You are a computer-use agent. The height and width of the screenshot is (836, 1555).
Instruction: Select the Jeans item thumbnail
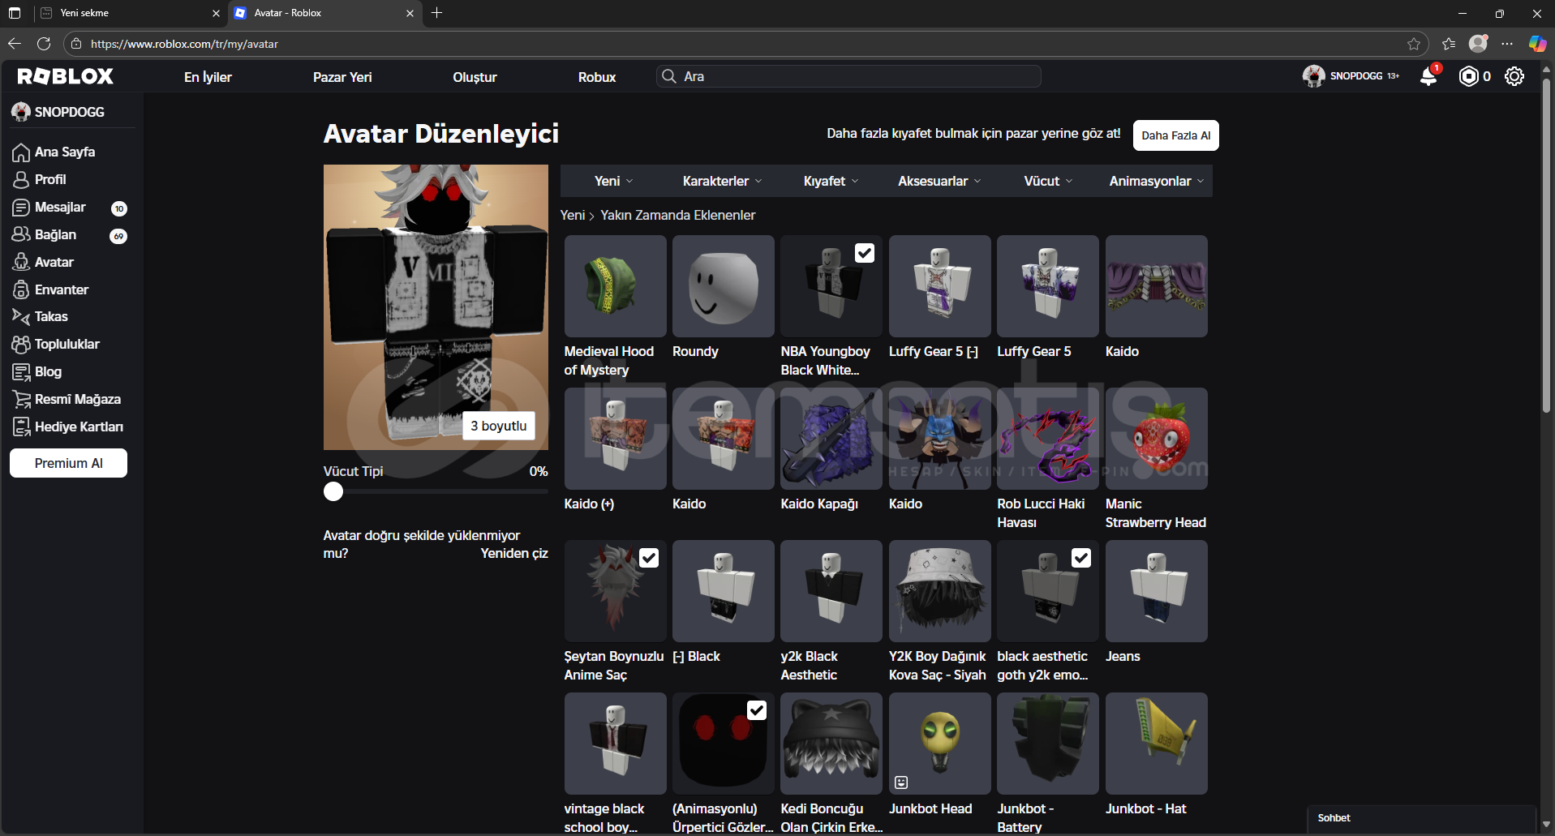point(1156,591)
